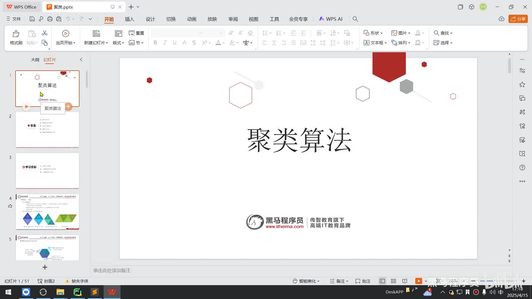Add new slide with plus below thumbnails
532x299 pixels.
[45, 267]
